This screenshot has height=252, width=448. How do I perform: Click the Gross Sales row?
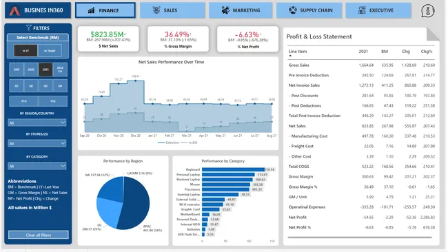[x=361, y=65]
